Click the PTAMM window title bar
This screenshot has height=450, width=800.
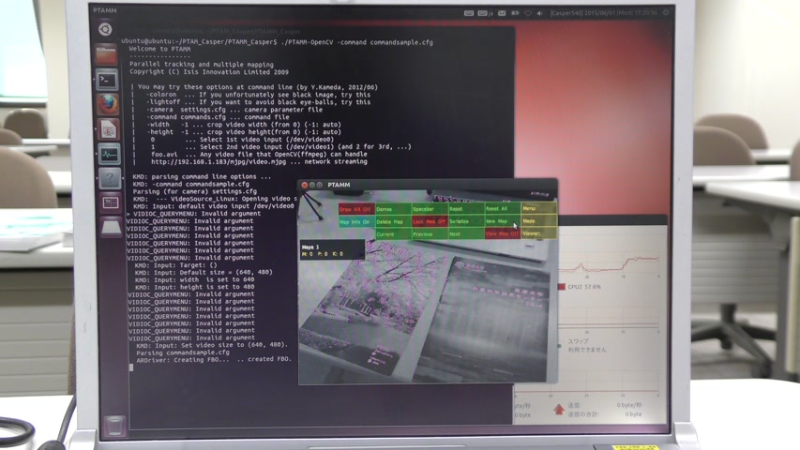tap(428, 185)
